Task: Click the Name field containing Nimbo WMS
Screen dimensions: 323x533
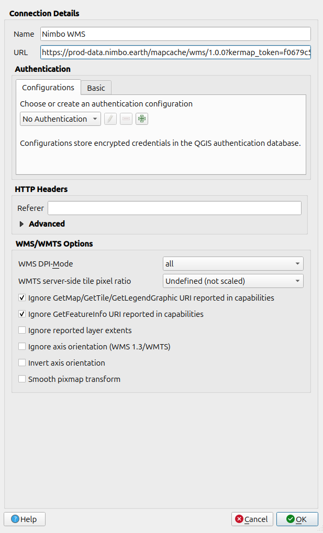Action: coord(175,34)
